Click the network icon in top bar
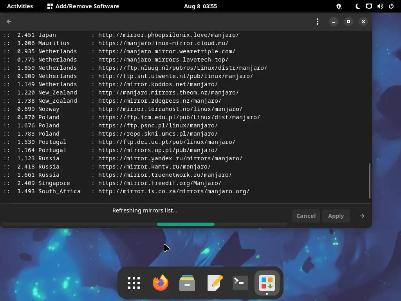401x301 pixels. 369,6
